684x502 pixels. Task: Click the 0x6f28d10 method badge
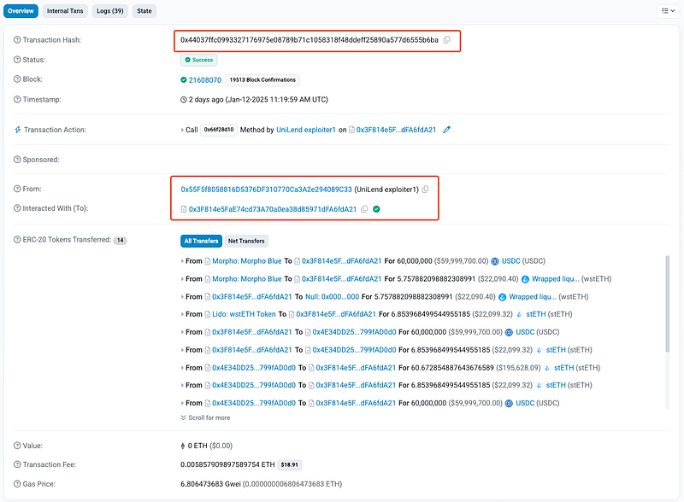(x=218, y=130)
